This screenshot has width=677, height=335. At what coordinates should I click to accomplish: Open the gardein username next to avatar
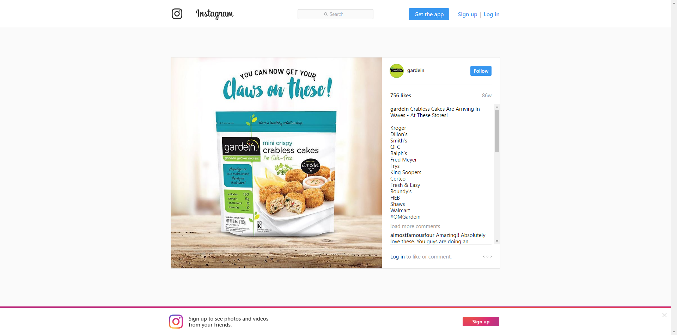click(x=416, y=71)
